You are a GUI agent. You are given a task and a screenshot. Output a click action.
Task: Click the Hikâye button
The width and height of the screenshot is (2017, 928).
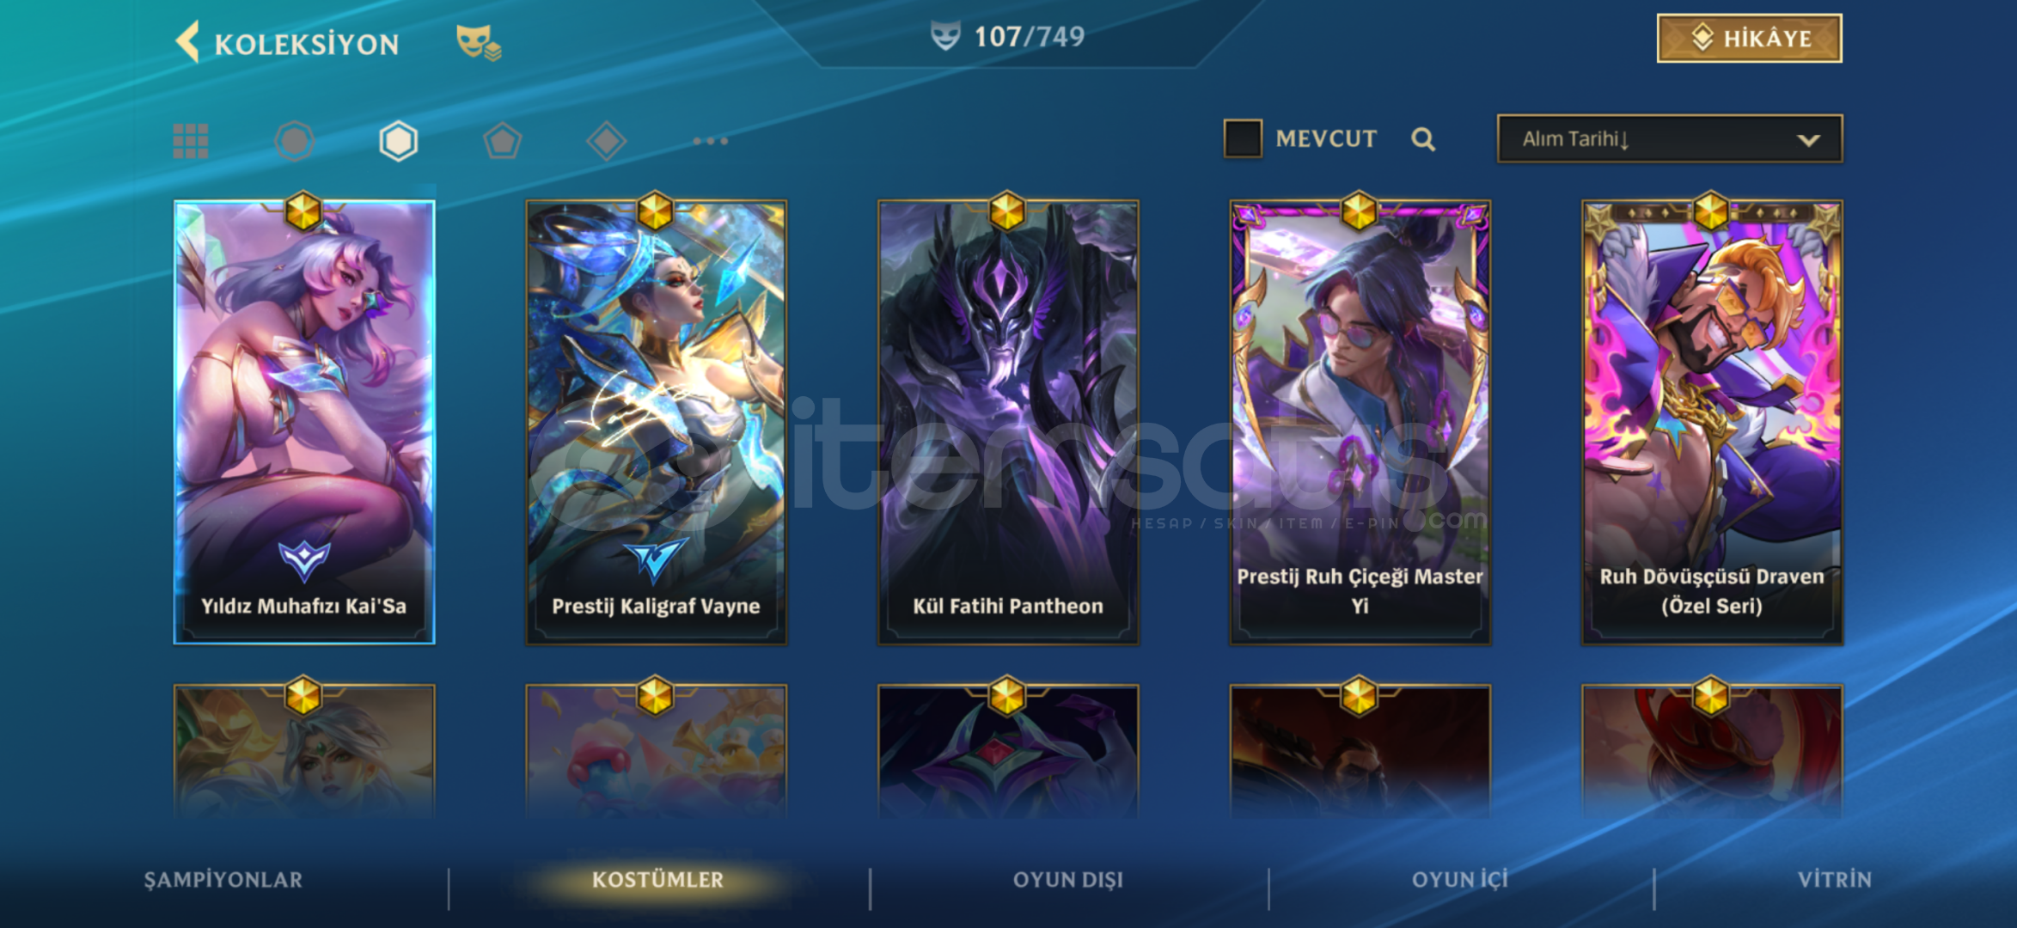[x=1750, y=39]
